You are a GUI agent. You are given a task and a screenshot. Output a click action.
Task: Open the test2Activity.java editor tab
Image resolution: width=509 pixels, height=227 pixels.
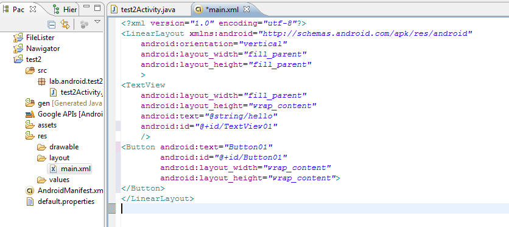[148, 10]
